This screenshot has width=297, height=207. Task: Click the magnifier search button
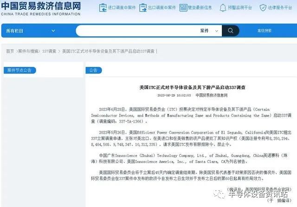(230, 31)
